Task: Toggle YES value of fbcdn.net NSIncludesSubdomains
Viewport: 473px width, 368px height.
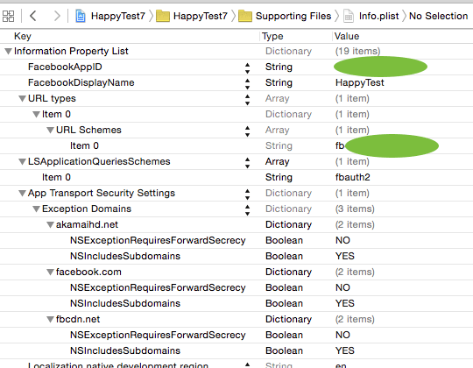Action: coord(345,350)
